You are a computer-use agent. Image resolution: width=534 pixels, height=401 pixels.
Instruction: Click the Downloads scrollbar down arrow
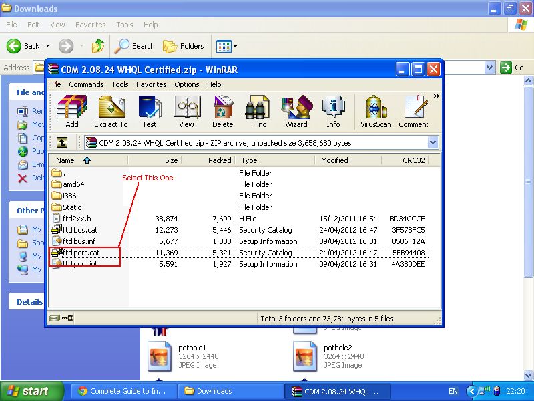pyautogui.click(x=528, y=376)
